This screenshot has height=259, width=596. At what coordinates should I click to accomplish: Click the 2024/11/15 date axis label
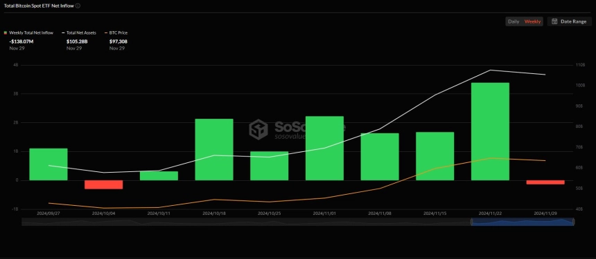pyautogui.click(x=435, y=213)
